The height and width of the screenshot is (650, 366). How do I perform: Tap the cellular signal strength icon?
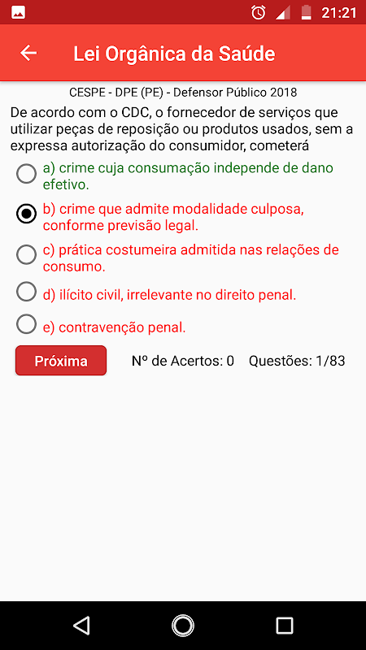pos(283,12)
